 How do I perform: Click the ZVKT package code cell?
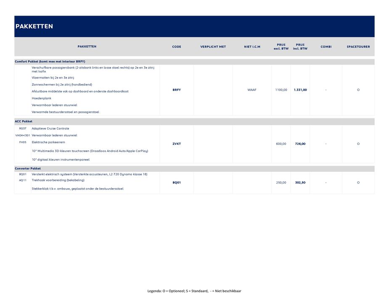click(177, 144)
